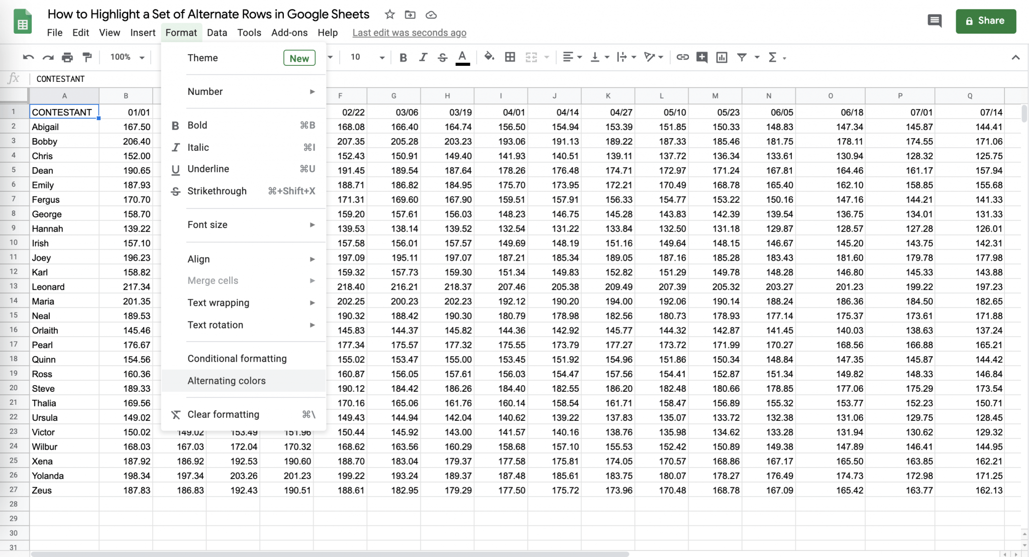1029x557 pixels.
Task: Open the borders tool
Action: 510,57
